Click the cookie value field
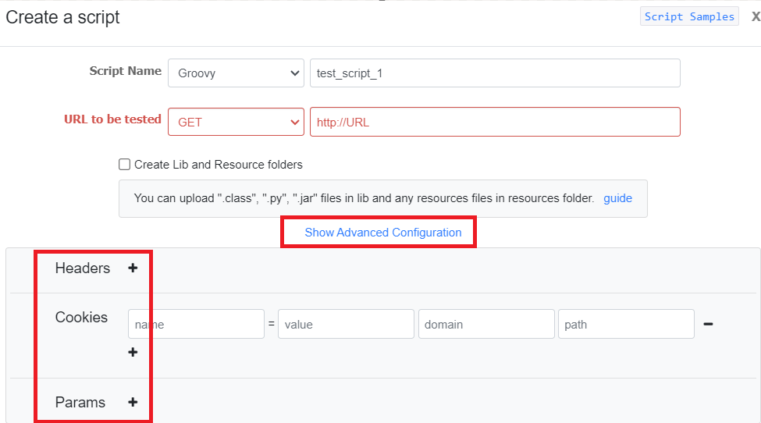Viewport: 761px width, 423px height. pyautogui.click(x=346, y=324)
